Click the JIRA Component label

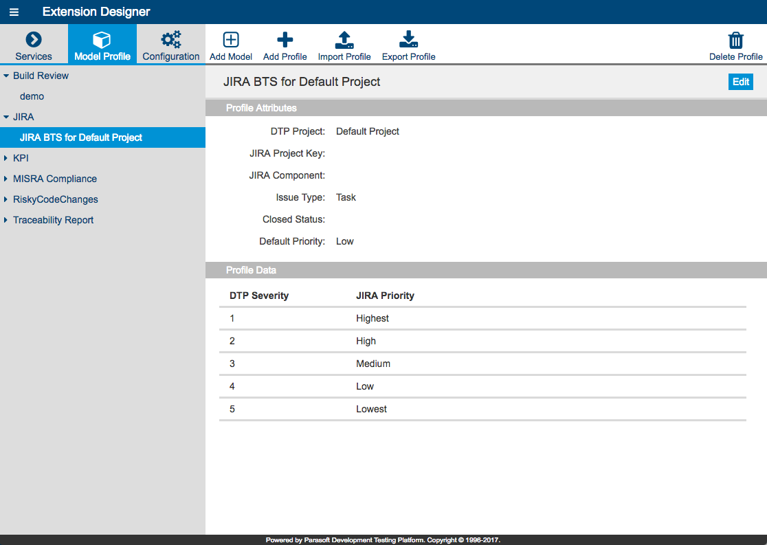click(x=287, y=176)
